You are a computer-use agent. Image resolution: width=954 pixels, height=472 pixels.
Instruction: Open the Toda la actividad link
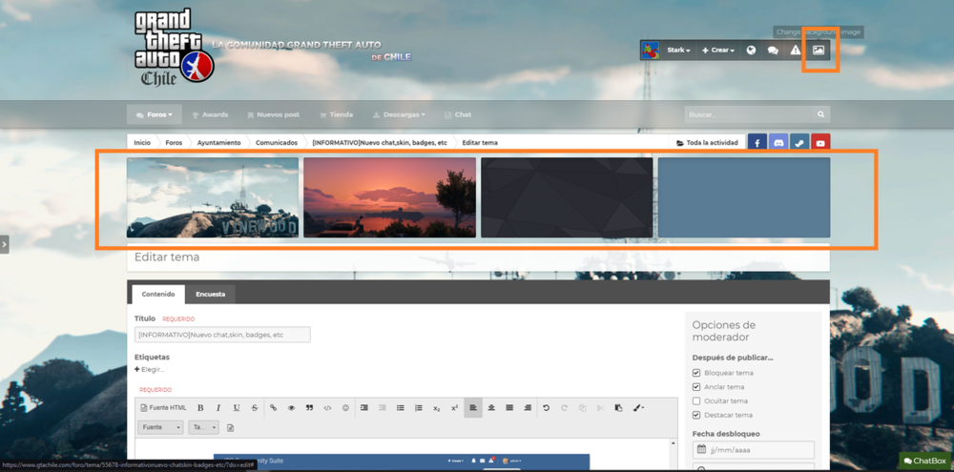coord(707,143)
